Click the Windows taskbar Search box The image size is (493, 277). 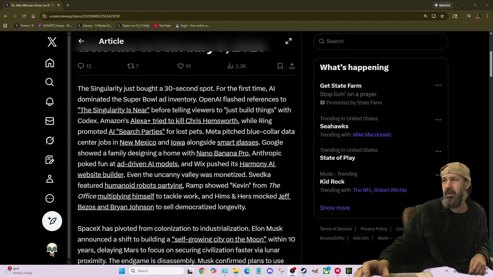coord(156,271)
